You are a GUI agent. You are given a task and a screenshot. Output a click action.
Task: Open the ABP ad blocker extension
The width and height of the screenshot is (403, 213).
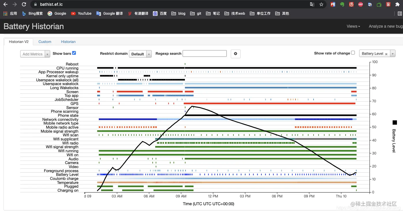tap(361, 4)
